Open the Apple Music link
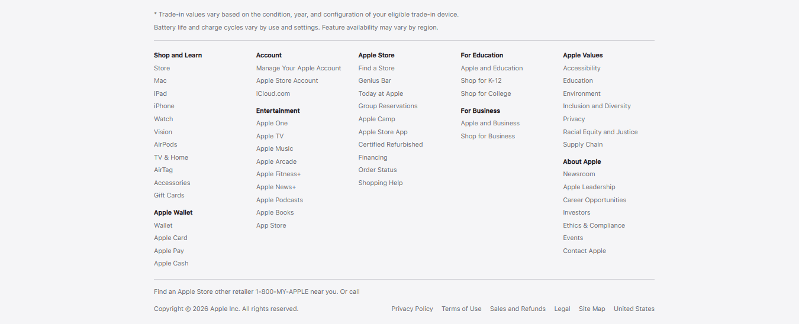 click(x=275, y=148)
